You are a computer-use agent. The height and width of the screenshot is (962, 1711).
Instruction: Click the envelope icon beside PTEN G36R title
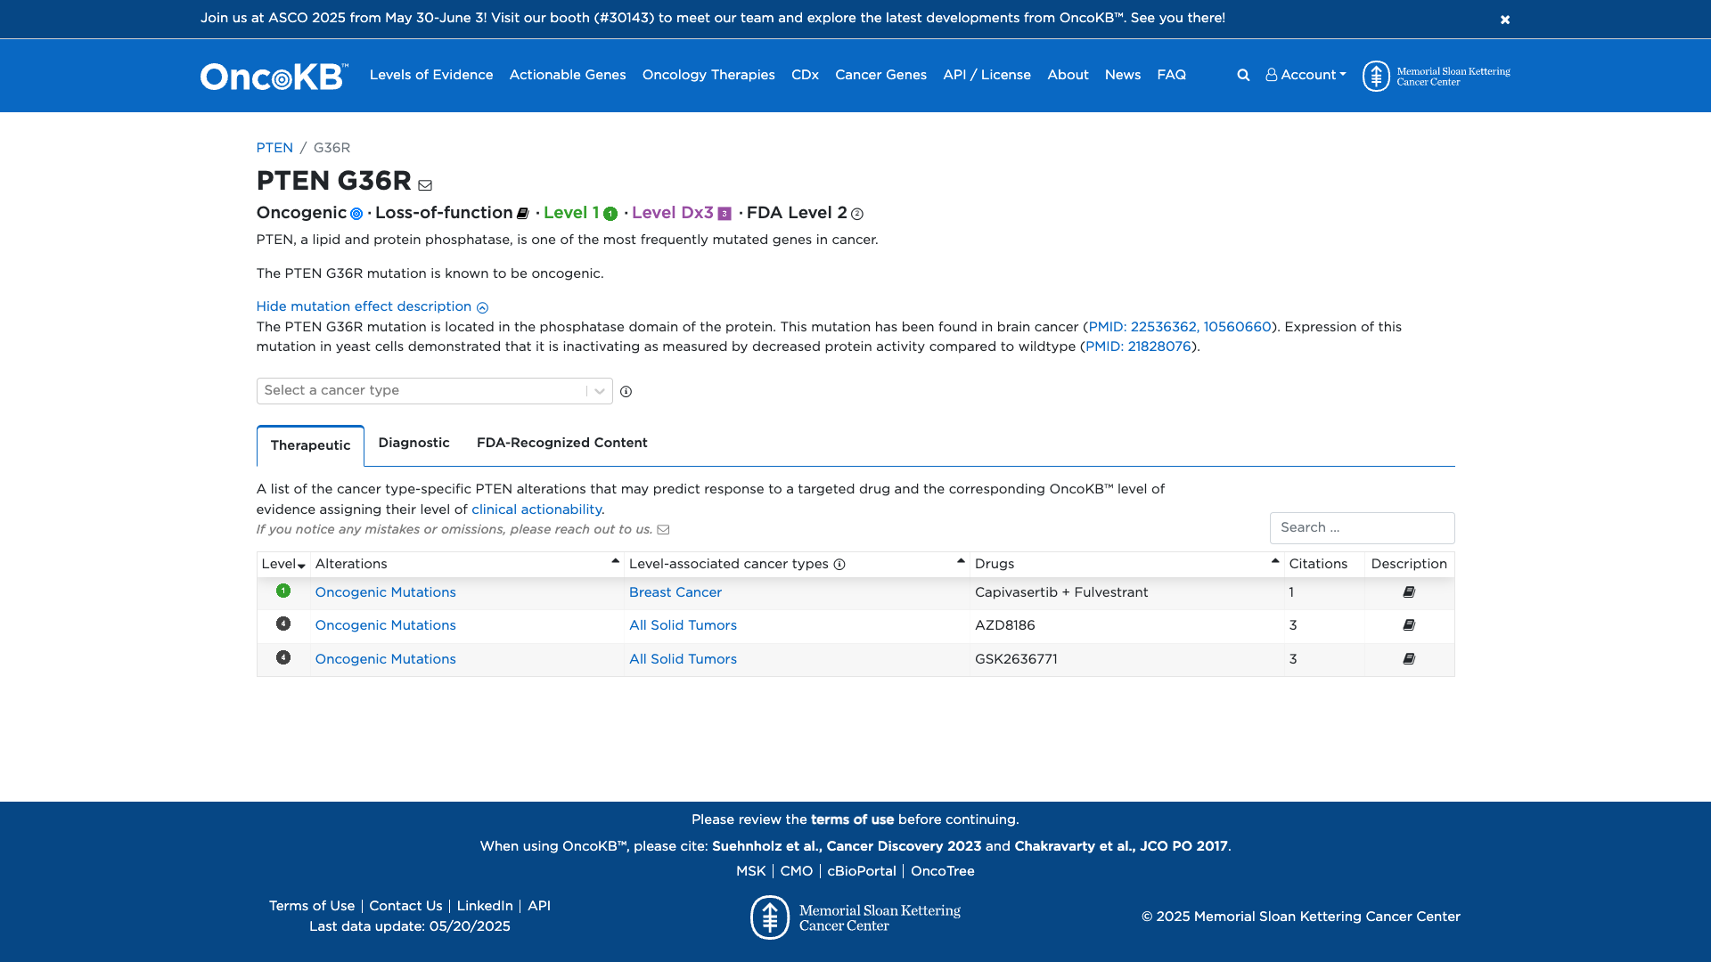pos(425,185)
